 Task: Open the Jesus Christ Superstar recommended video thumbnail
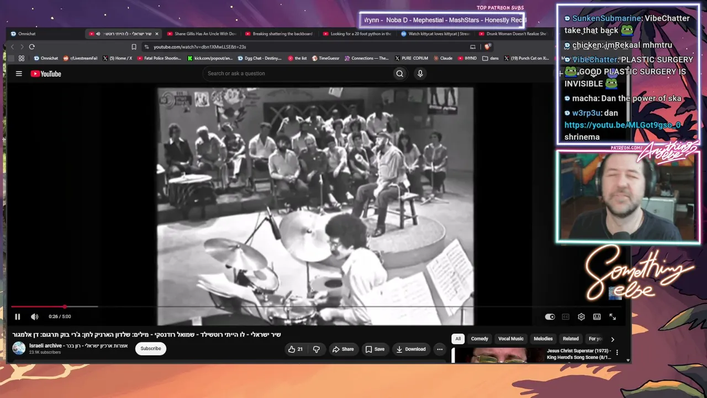498,355
